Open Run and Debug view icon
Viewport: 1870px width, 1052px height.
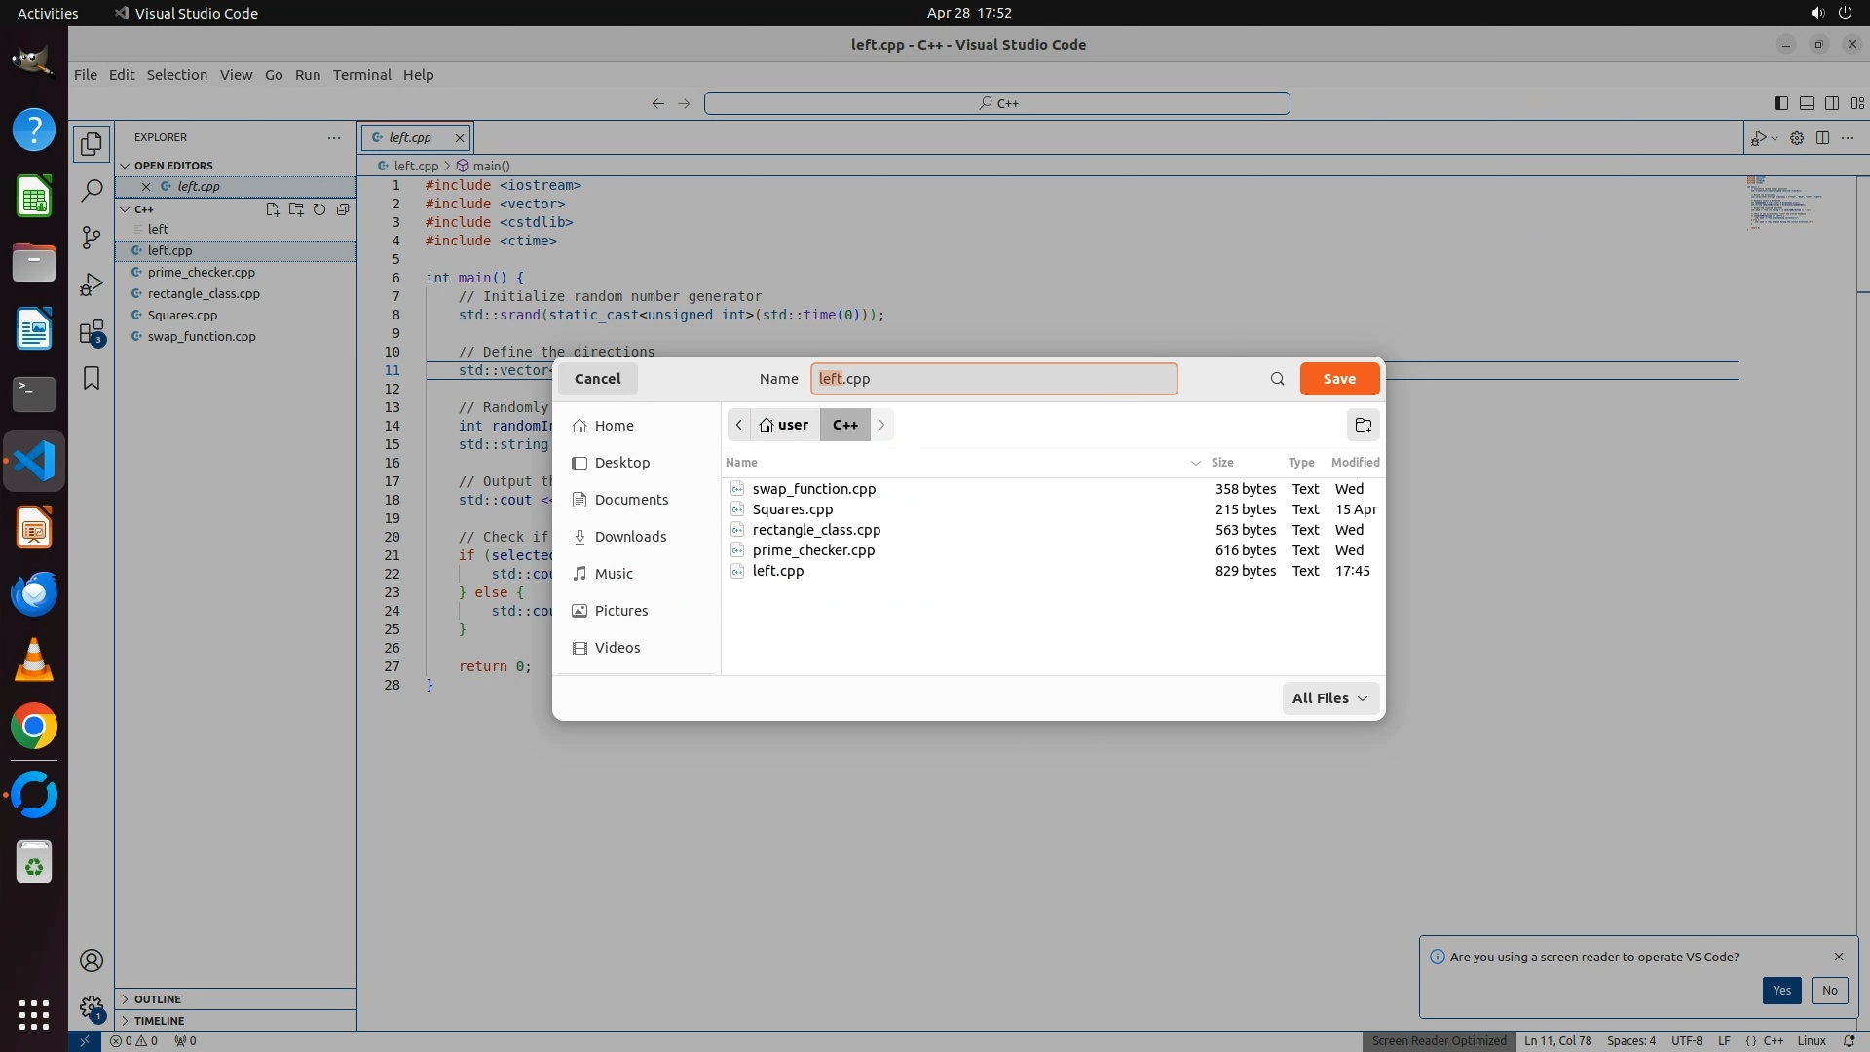tap(92, 284)
